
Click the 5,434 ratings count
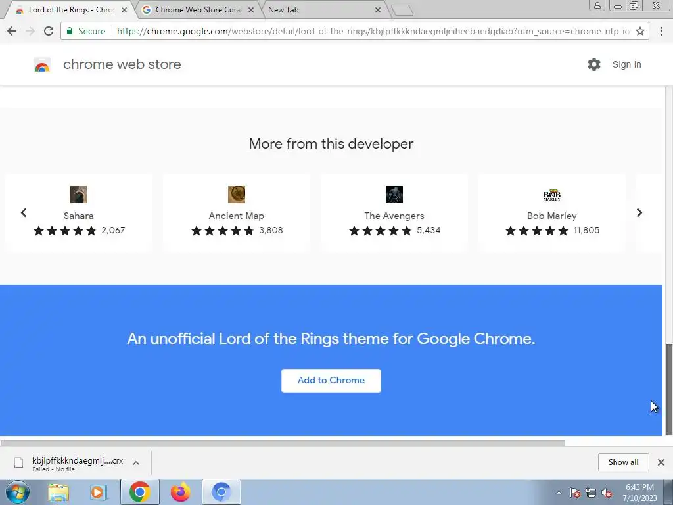pyautogui.click(x=429, y=230)
